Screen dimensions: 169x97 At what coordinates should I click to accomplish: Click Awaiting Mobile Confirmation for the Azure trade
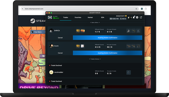pyautogui.click(x=108, y=53)
